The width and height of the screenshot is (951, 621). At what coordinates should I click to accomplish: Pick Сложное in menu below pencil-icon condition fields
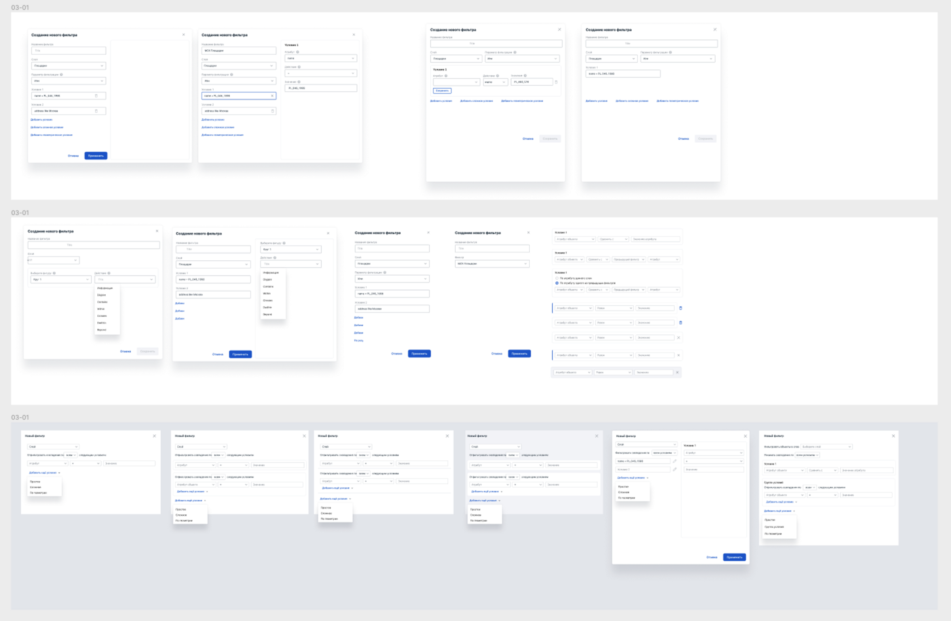pyautogui.click(x=623, y=492)
